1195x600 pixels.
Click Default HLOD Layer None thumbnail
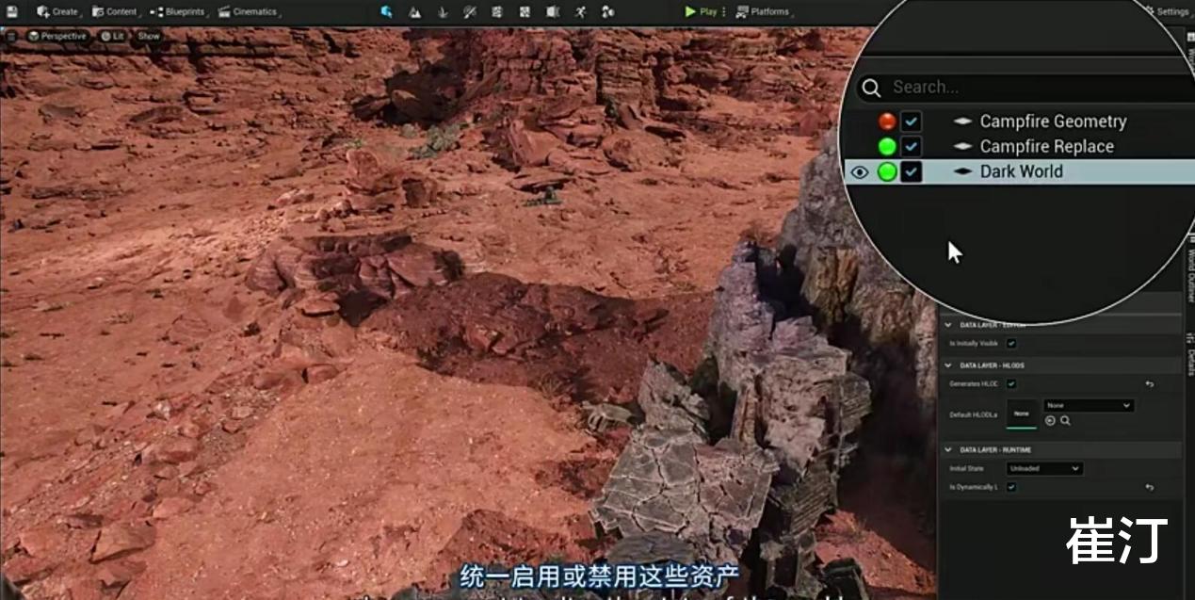click(x=1021, y=414)
